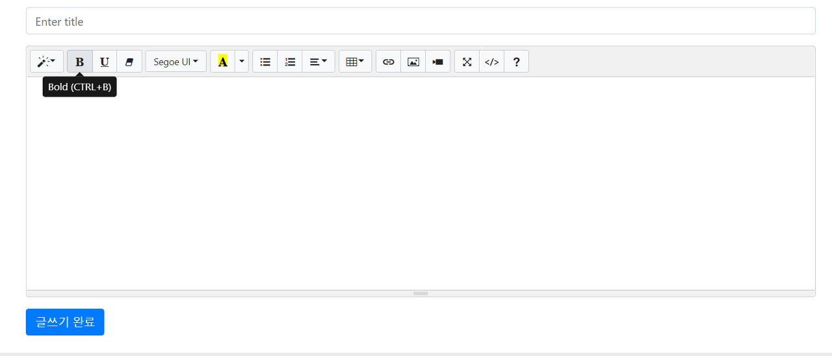Open the magic wand Style dropdown
Image resolution: width=832 pixels, height=356 pixels.
pyautogui.click(x=47, y=62)
